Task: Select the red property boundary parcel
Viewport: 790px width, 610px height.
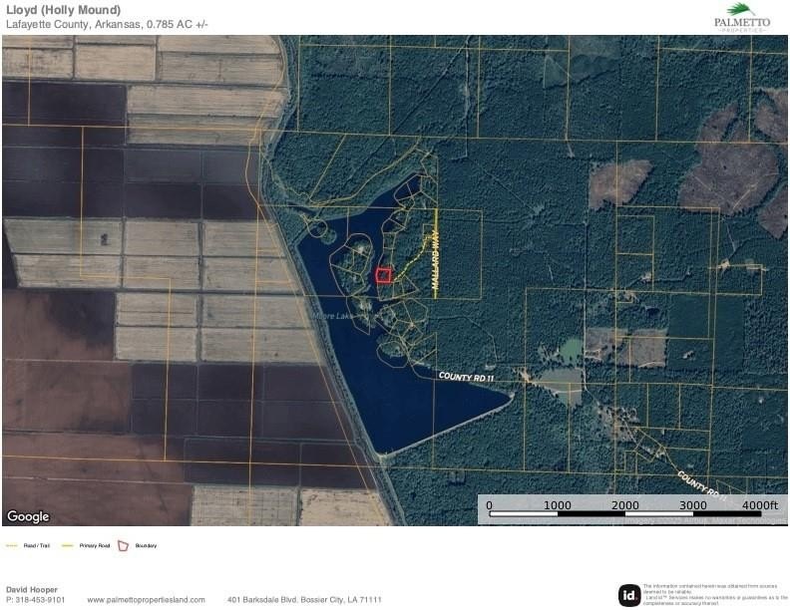Action: 383,275
